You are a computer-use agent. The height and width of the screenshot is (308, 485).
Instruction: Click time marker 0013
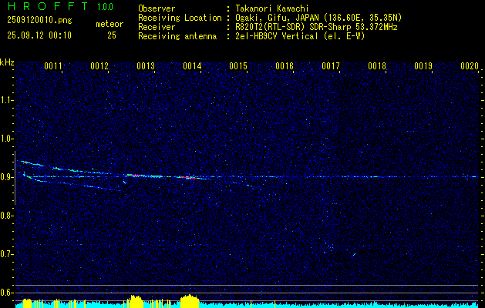pos(146,66)
